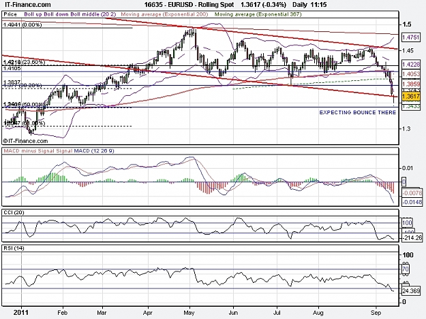
Task: Select the '(38.20%)' Fibonacci level label
Action: (31, 86)
